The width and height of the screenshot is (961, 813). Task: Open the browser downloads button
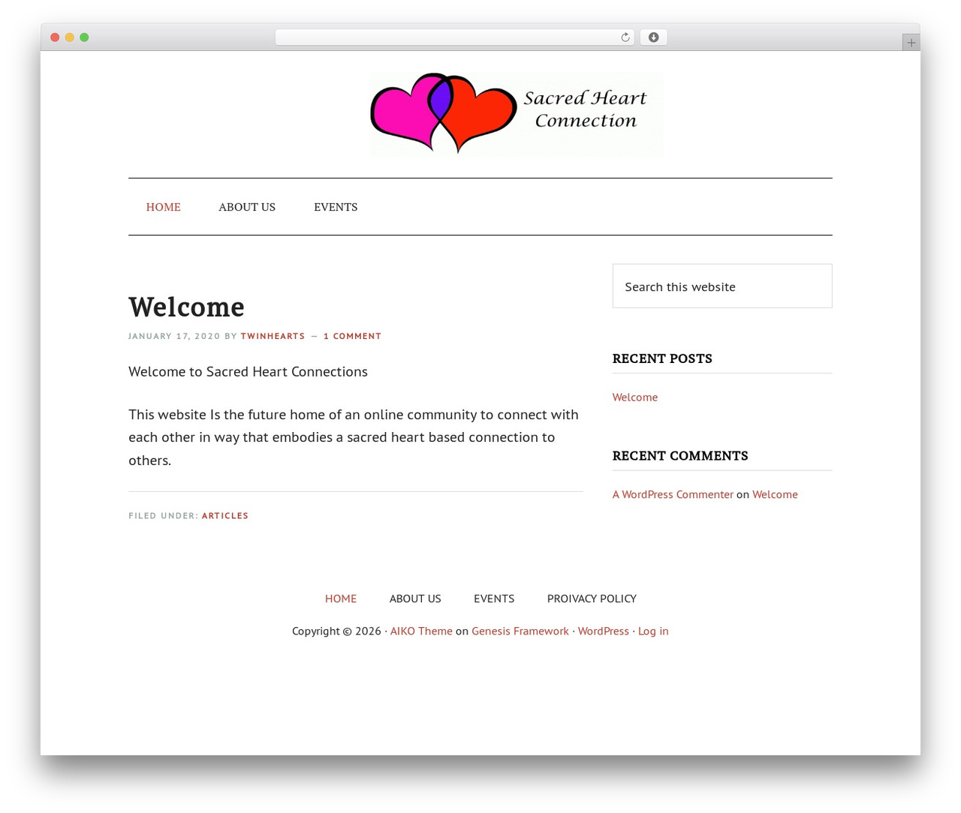(x=653, y=37)
